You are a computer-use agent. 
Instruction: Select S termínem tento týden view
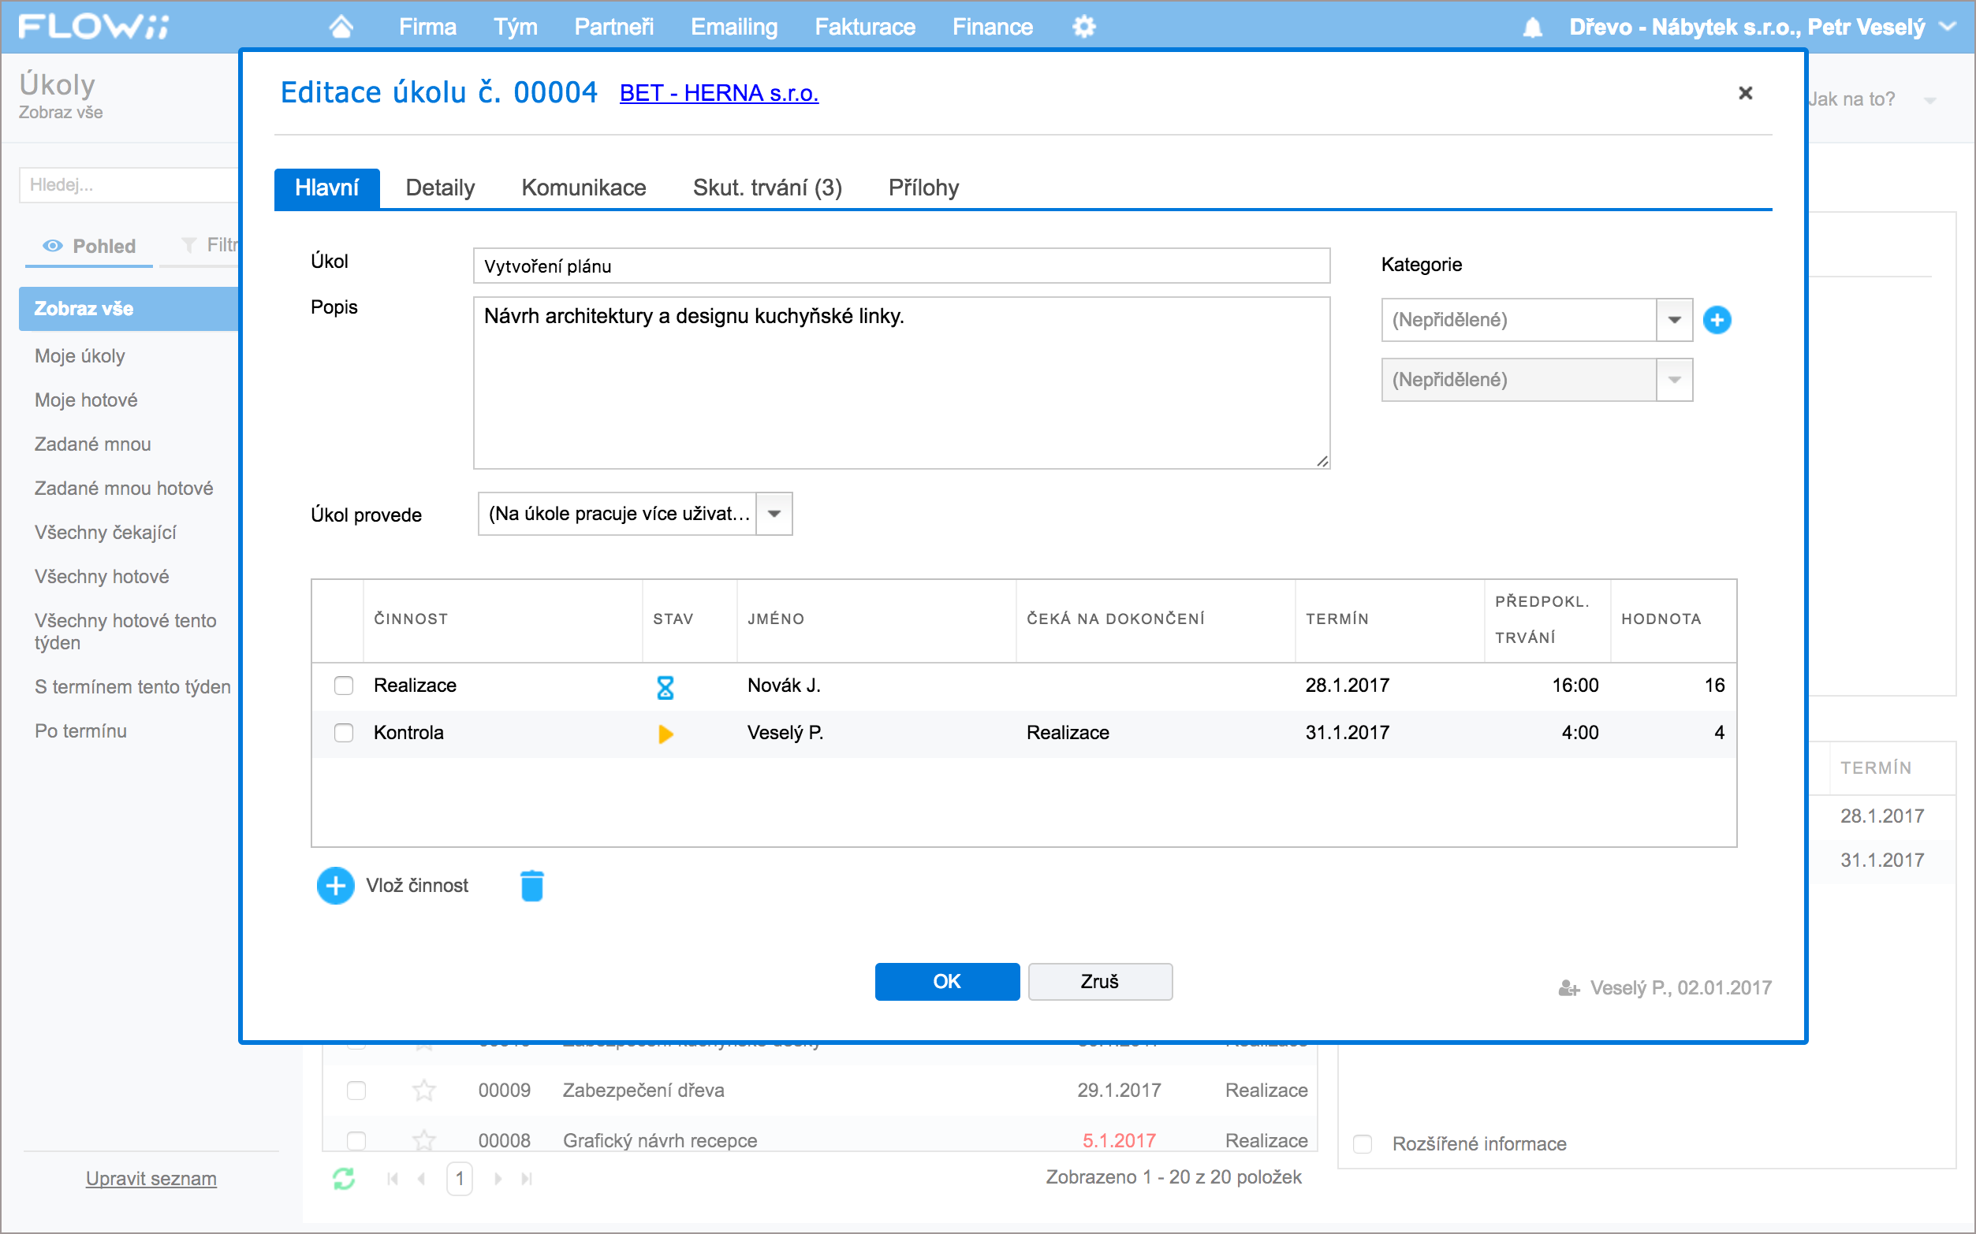click(x=132, y=687)
